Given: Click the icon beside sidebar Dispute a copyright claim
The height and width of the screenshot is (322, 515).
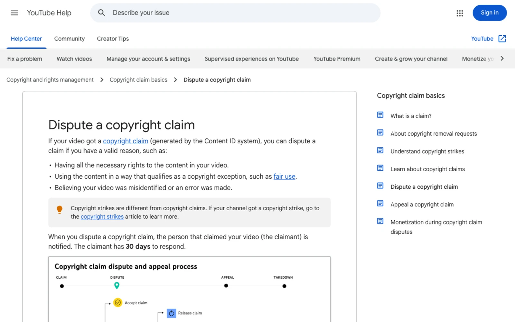Looking at the screenshot, I should [380, 186].
